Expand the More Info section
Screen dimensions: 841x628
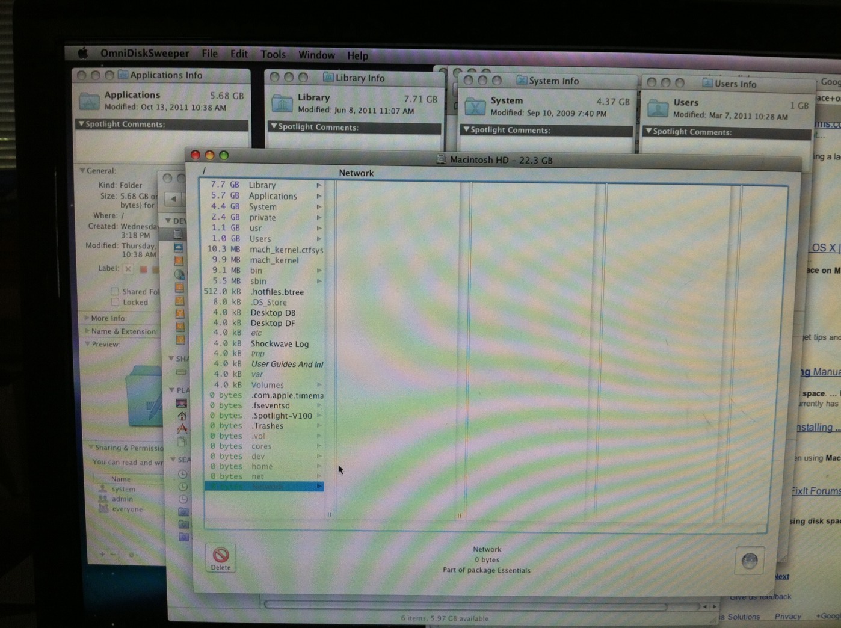tap(87, 318)
